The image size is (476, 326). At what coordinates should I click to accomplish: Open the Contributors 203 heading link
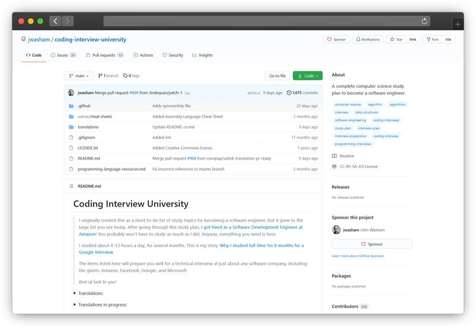(350, 306)
